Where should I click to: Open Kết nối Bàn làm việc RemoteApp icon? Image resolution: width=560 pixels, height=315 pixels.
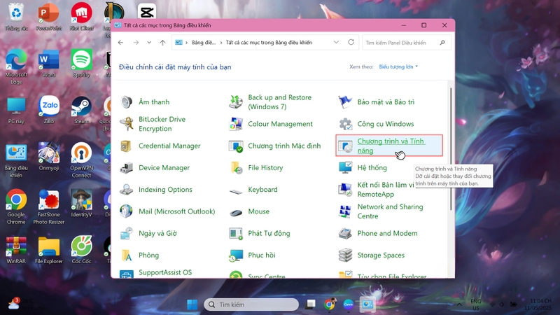345,190
